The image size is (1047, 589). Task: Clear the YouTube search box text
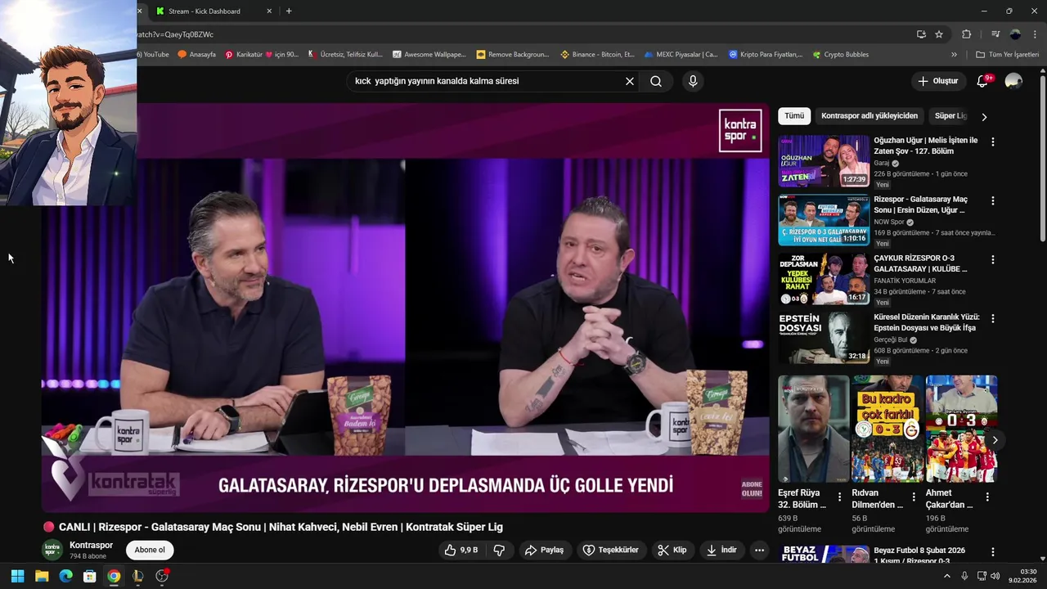pos(630,81)
